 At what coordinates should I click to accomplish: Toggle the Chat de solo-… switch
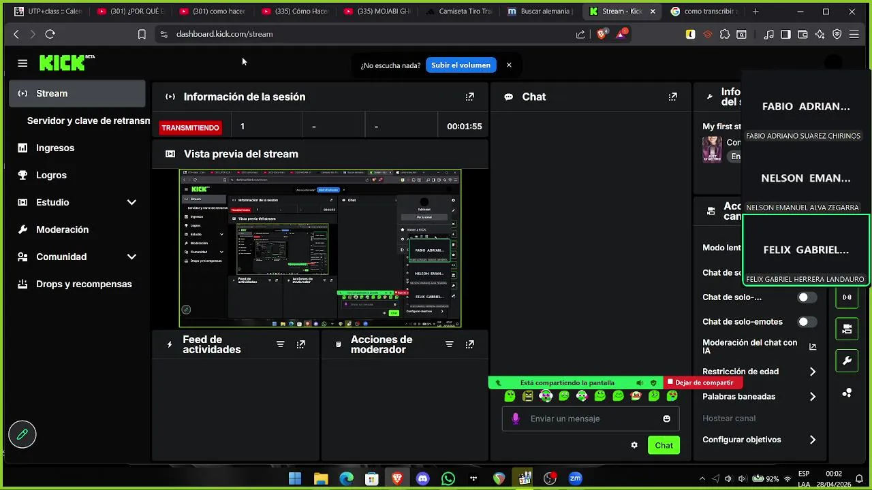coord(807,297)
